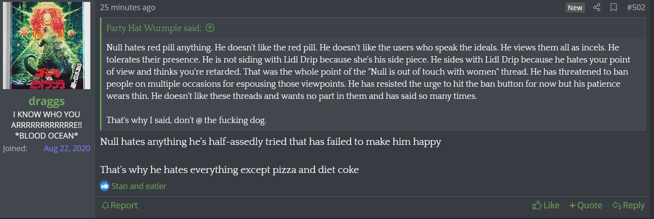
Task: Expand the quoted Party Hat Wurmple text block
Action: click(x=373, y=83)
